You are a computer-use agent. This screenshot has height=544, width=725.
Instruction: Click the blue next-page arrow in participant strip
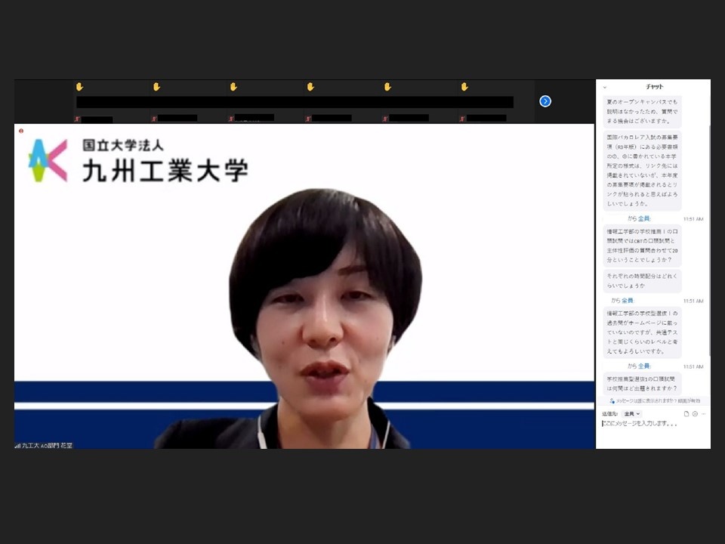[545, 101]
